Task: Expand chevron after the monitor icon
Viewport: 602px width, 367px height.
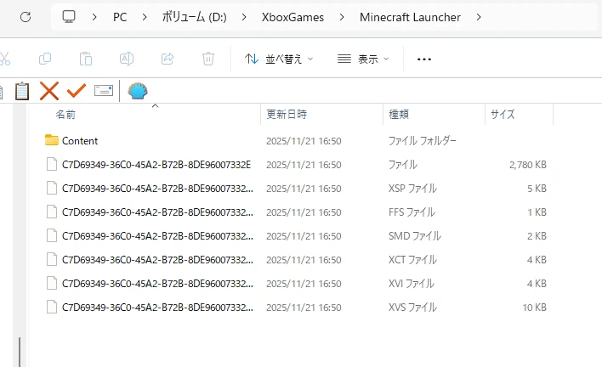Action: tap(94, 17)
